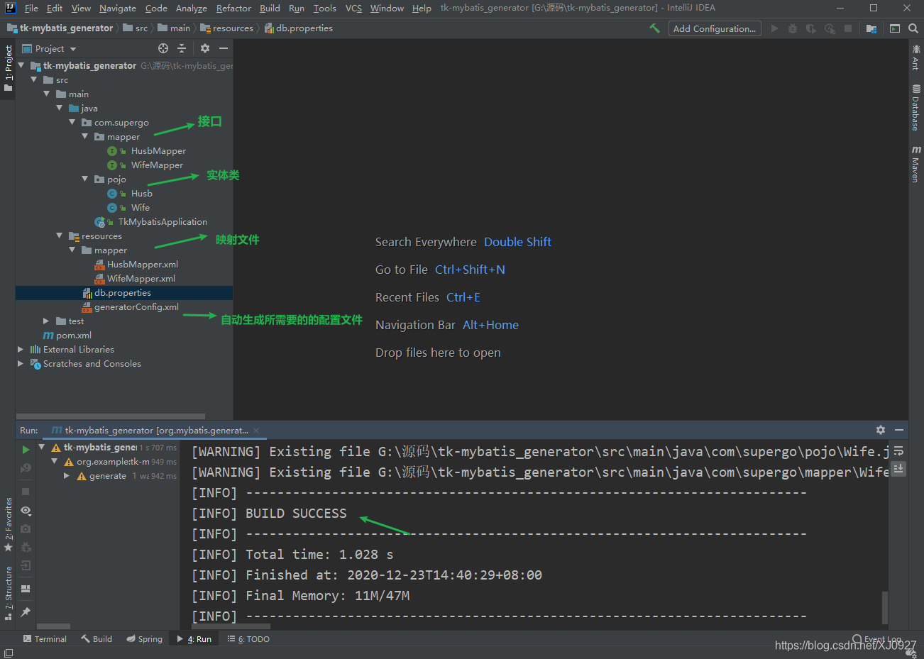Open the Navigate menu
Viewport: 924px width, 659px height.
pos(118,8)
